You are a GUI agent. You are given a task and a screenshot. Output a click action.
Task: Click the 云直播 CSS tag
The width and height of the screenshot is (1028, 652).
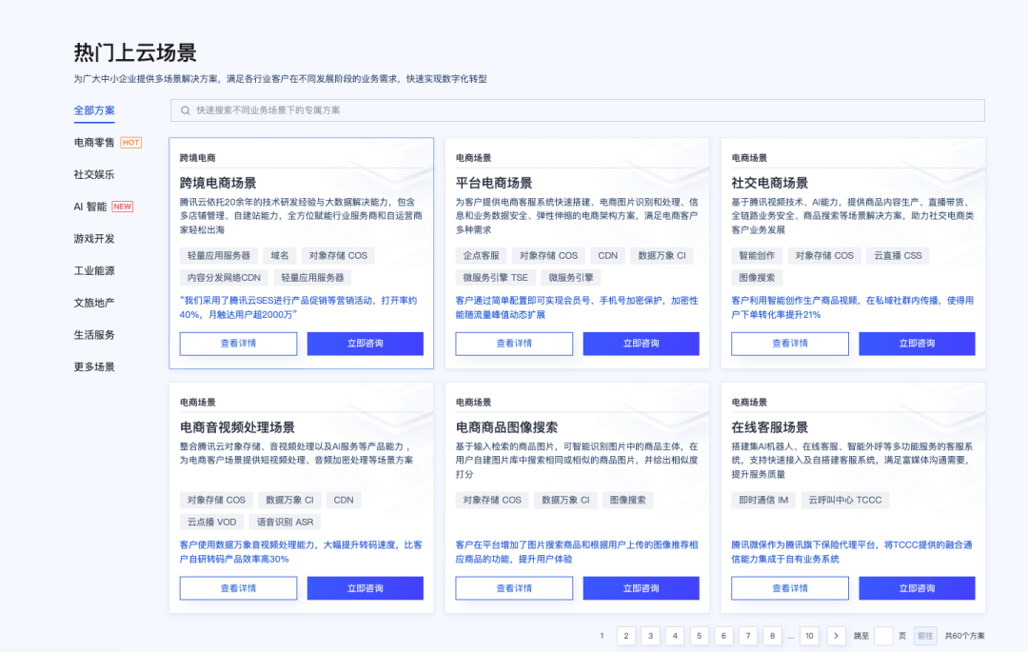pyautogui.click(x=899, y=255)
